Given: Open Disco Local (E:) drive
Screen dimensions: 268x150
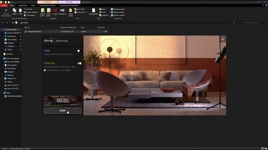Looking at the screenshot, I should pos(12,88).
